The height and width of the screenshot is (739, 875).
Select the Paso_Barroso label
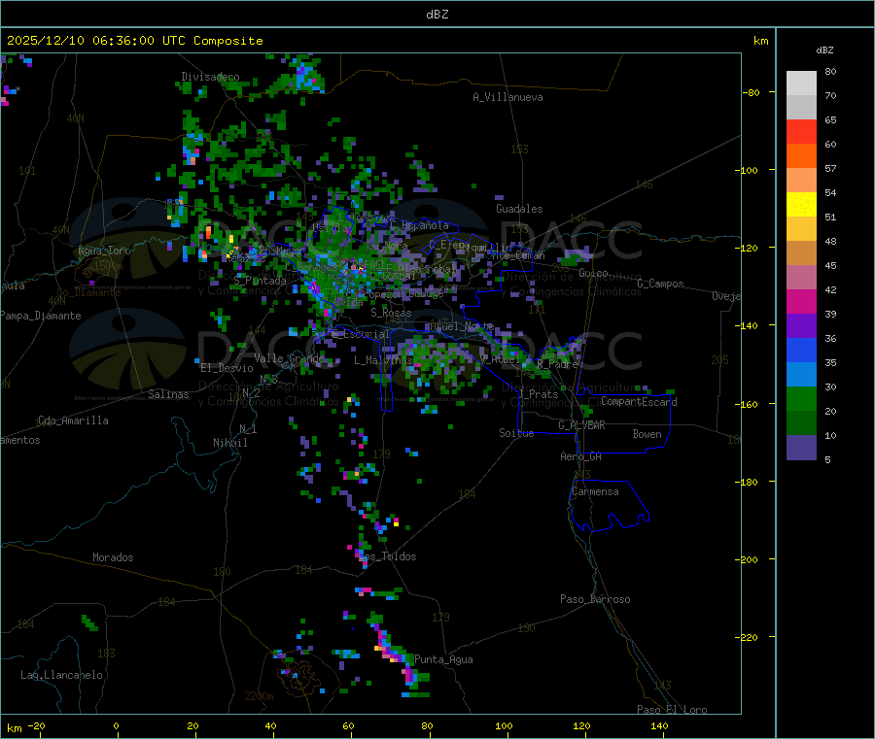[x=595, y=599]
